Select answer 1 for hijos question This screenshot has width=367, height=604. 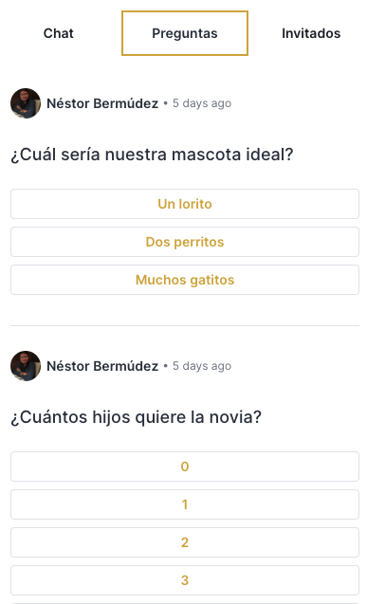click(185, 504)
